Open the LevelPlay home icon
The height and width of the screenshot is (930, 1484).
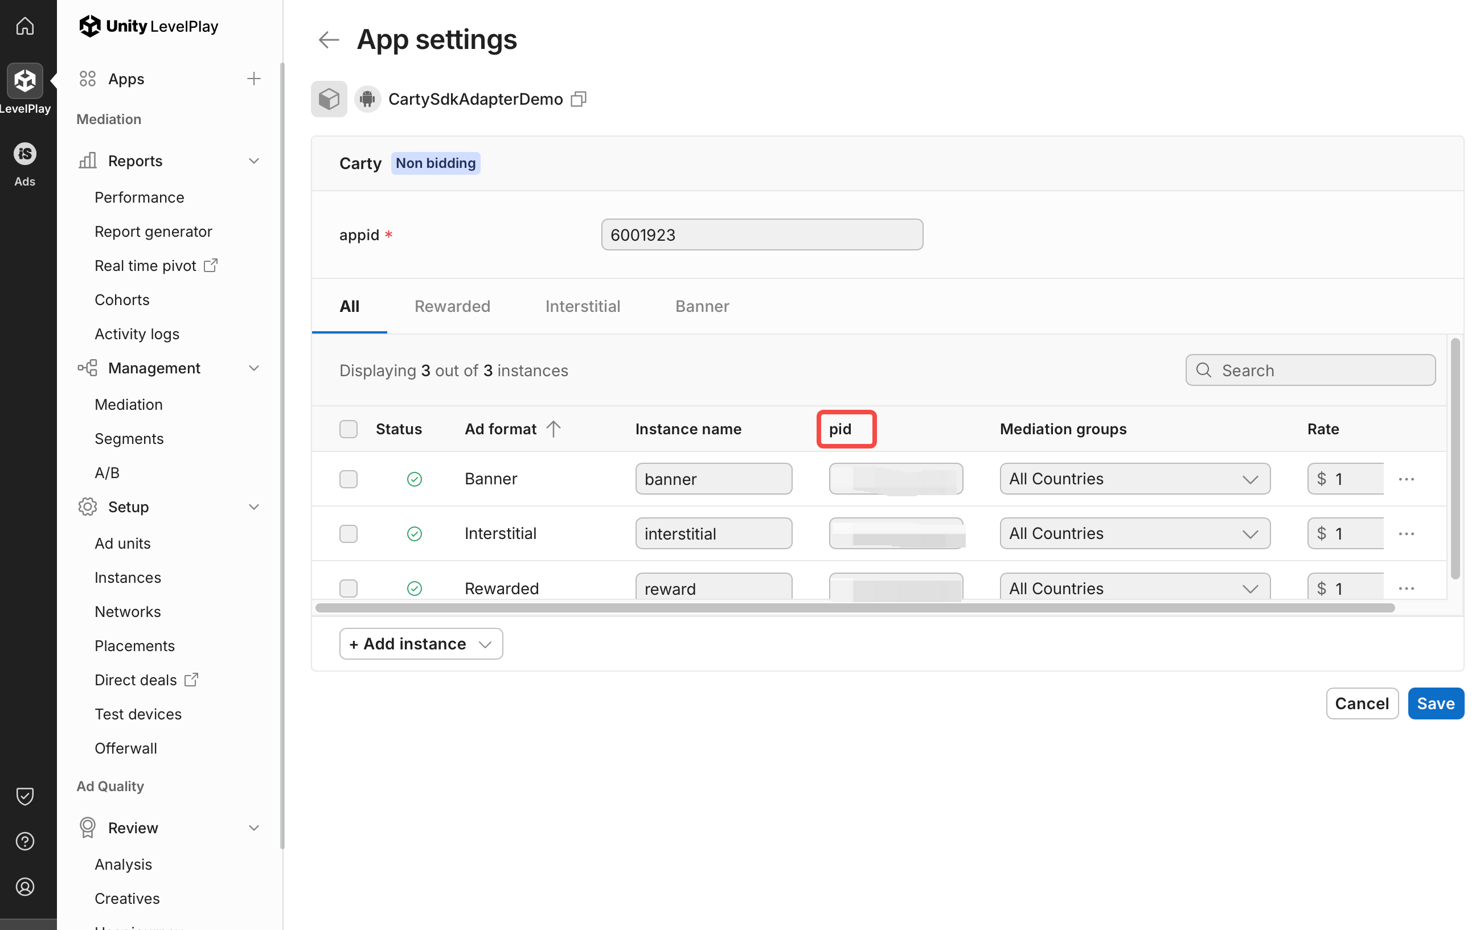click(x=24, y=26)
